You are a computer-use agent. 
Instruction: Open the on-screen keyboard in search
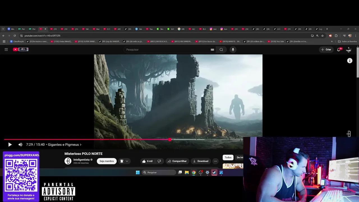tap(212, 49)
